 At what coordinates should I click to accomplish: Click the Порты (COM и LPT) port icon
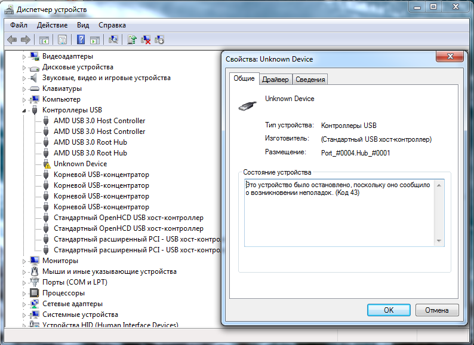point(35,282)
